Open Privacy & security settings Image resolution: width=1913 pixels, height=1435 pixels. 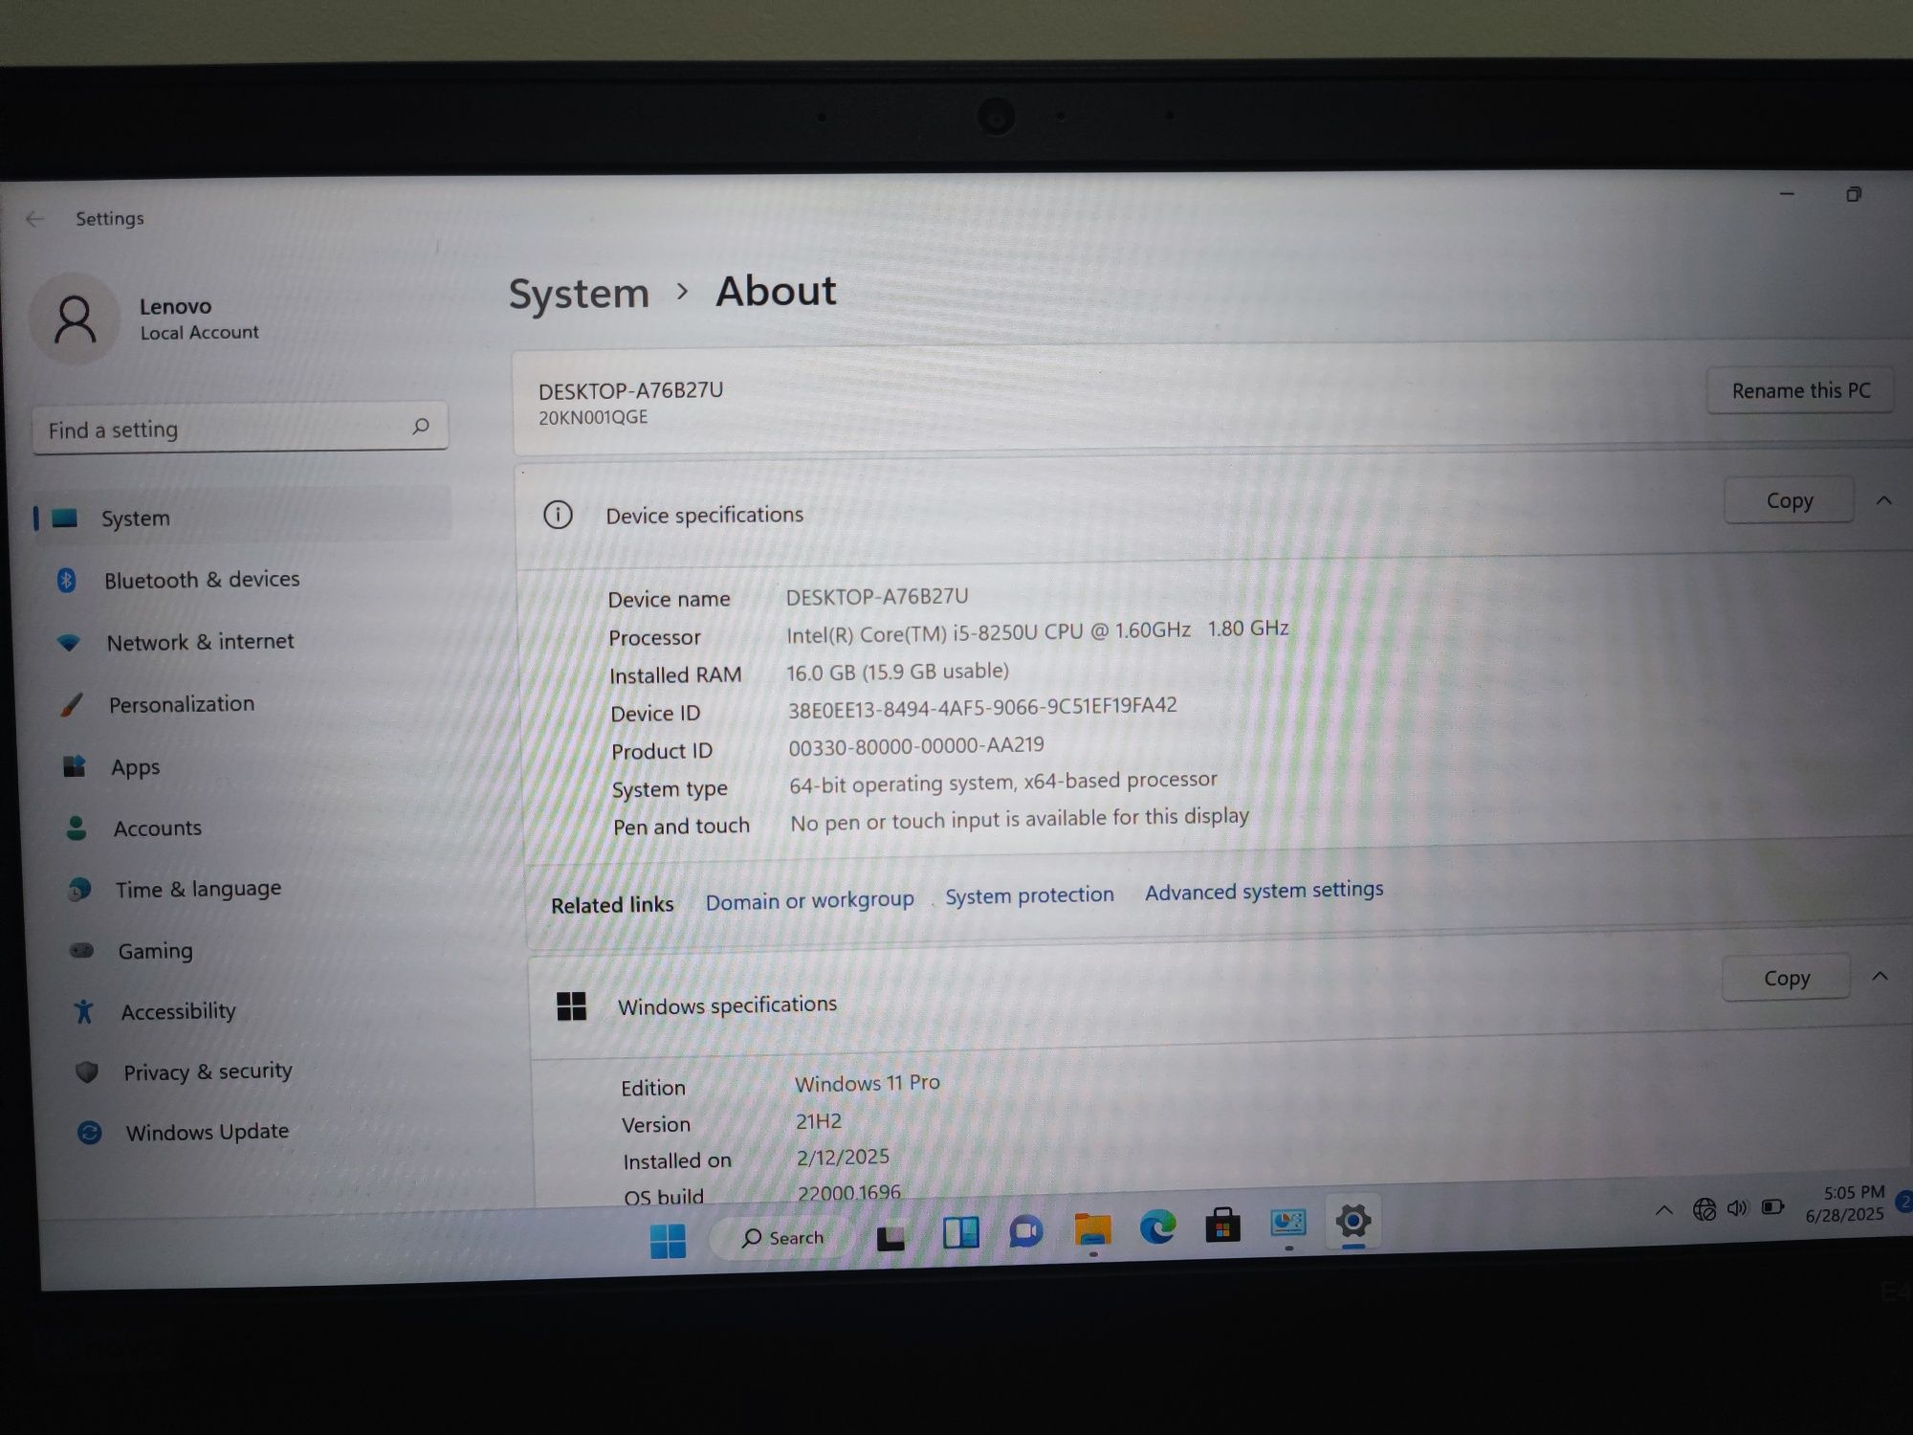208,1071
